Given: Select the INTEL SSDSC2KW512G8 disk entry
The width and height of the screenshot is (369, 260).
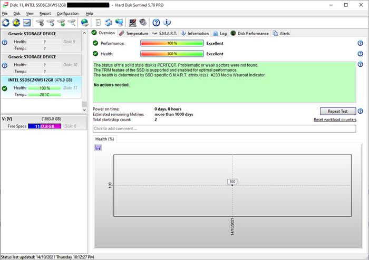Looking at the screenshot, I should (41, 87).
